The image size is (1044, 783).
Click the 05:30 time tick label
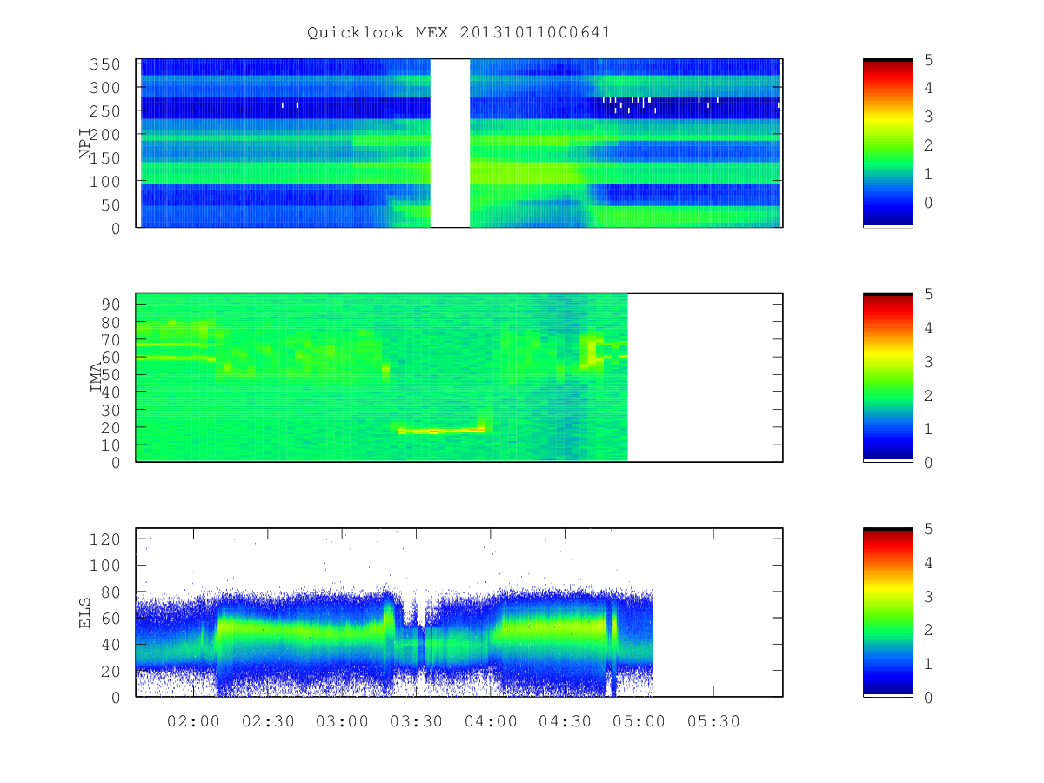coord(713,722)
